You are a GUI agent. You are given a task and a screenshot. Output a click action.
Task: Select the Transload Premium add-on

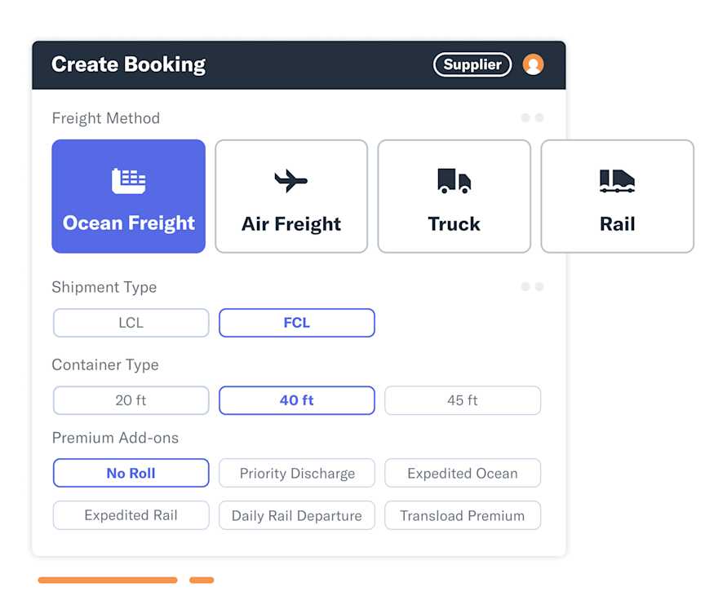[463, 515]
